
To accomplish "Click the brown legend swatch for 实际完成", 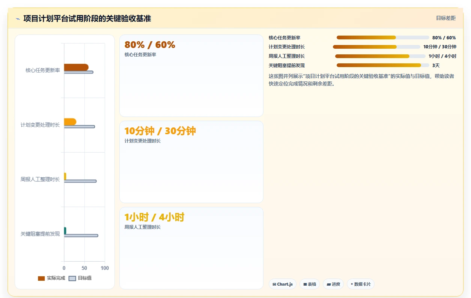I will 41,279.
